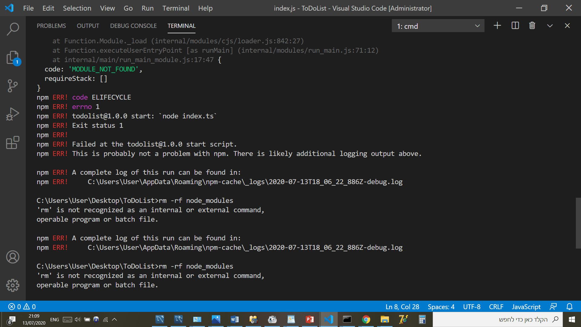Screen dimensions: 581x327
Task: Open the Explorer files view
Action: 13,58
